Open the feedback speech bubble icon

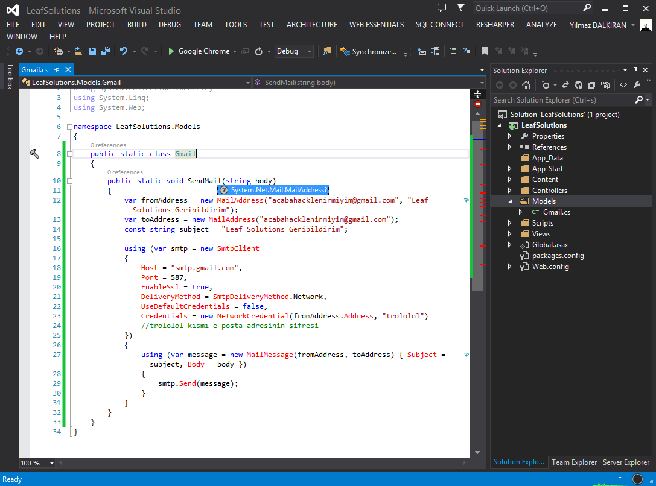pyautogui.click(x=441, y=8)
